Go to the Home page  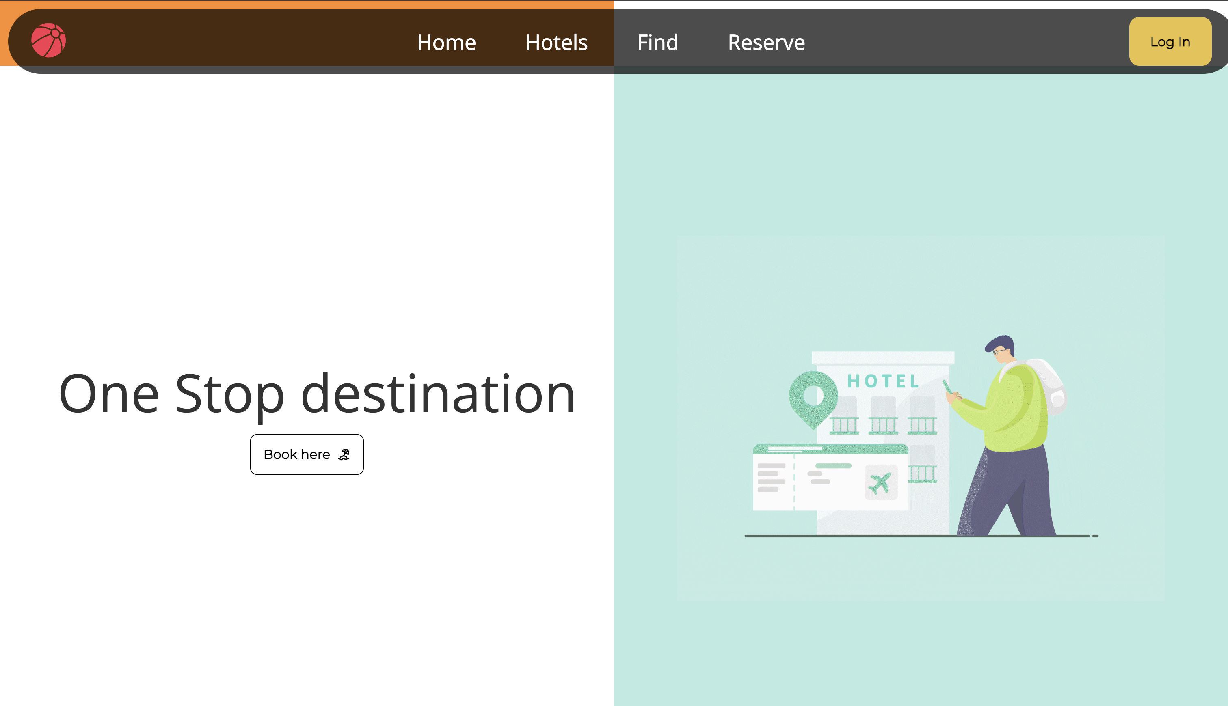[x=446, y=43]
